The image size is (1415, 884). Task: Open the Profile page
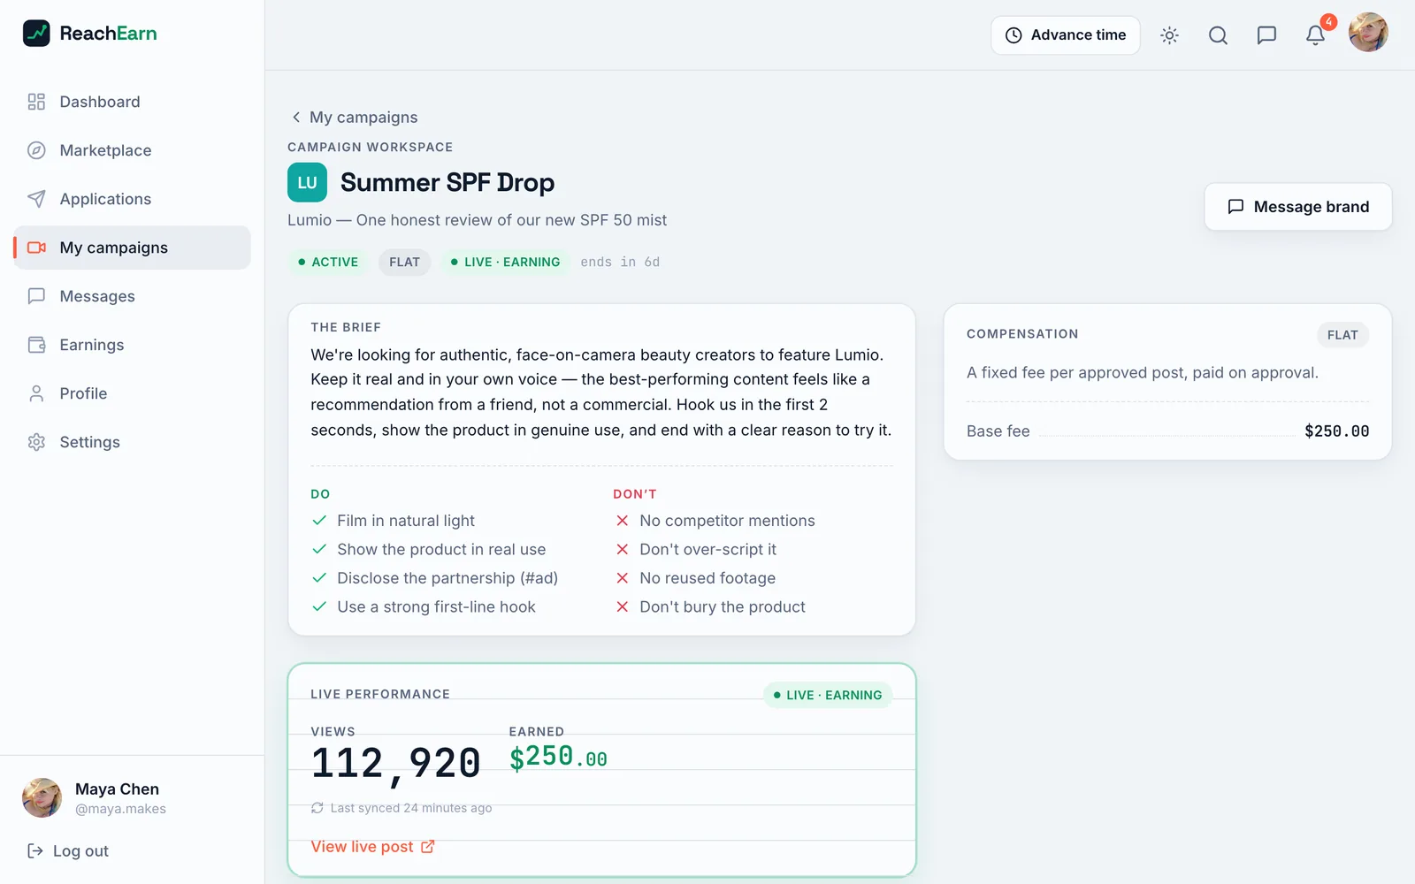[132, 393]
